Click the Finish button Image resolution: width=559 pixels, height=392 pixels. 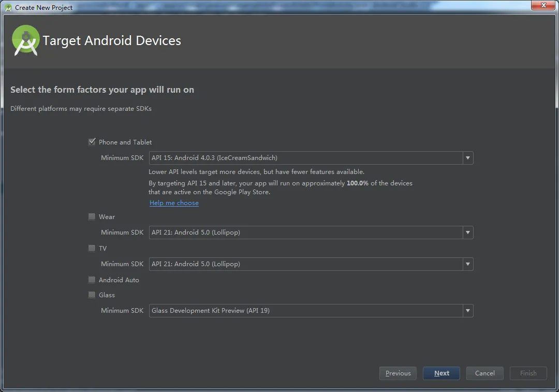[x=528, y=373]
